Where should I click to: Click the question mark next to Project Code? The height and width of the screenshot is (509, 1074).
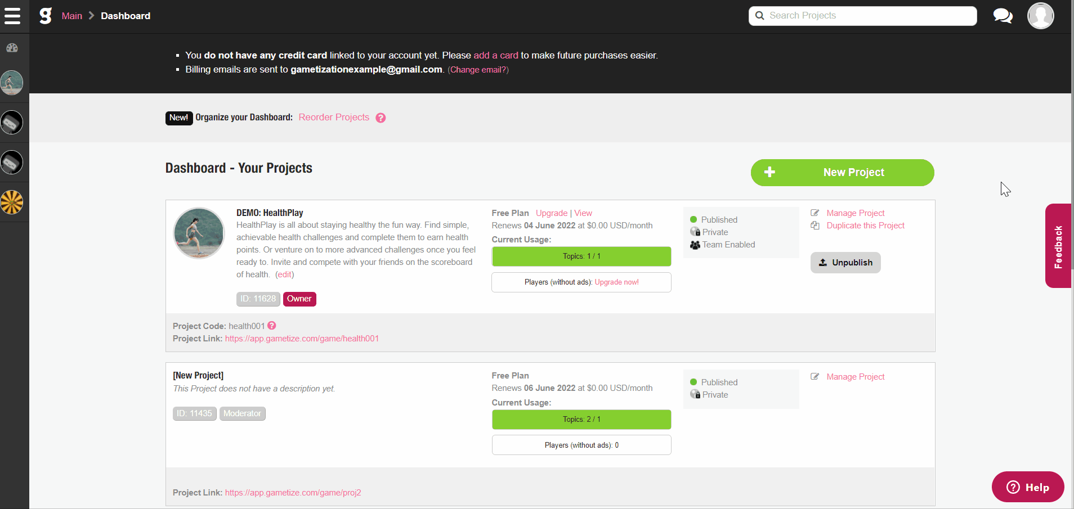[x=272, y=326]
